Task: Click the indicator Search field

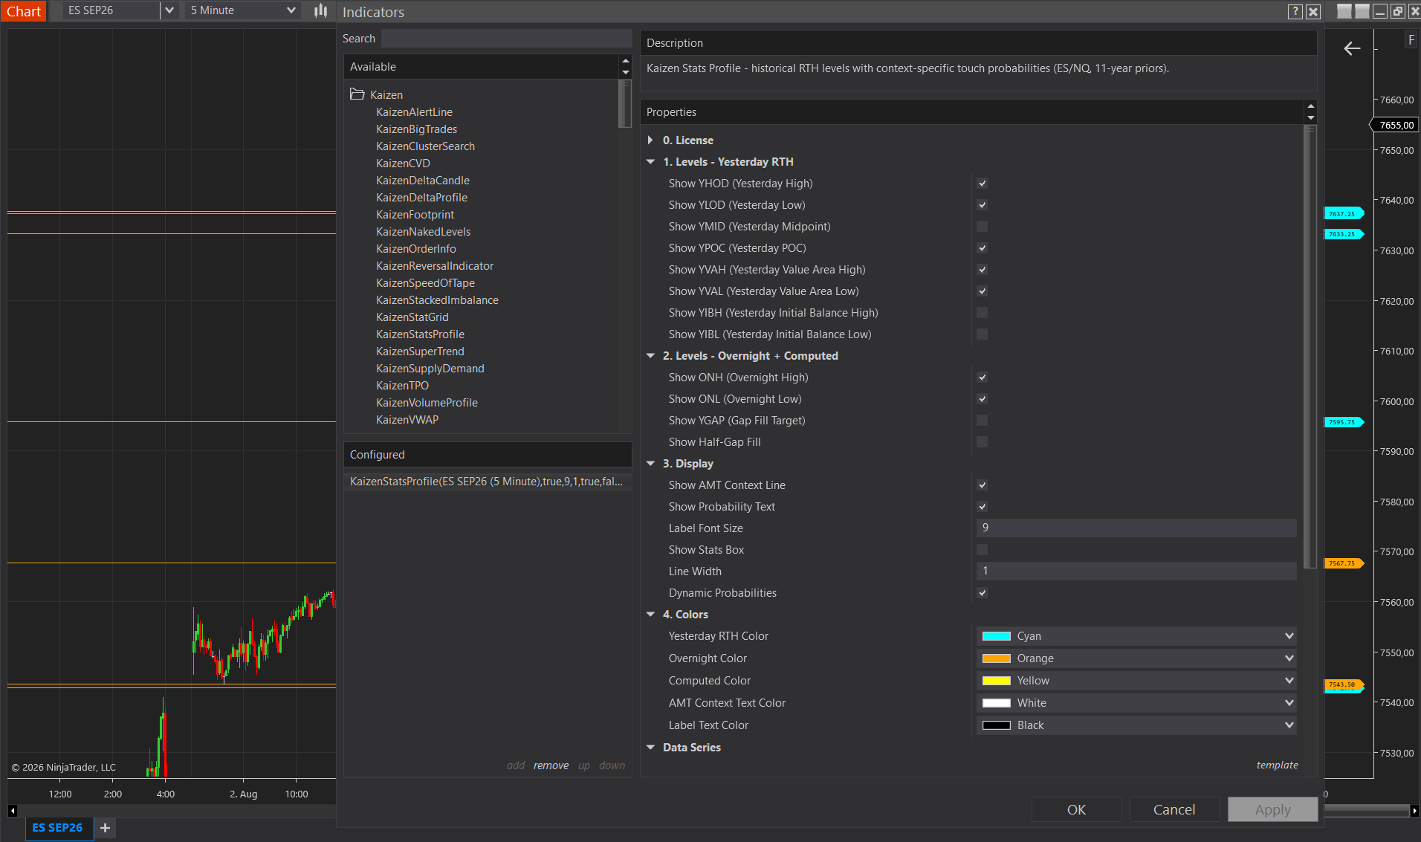Action: [507, 39]
